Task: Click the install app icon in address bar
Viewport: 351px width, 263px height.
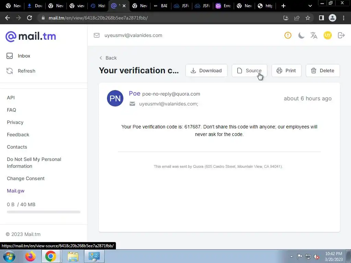Action: (286, 18)
